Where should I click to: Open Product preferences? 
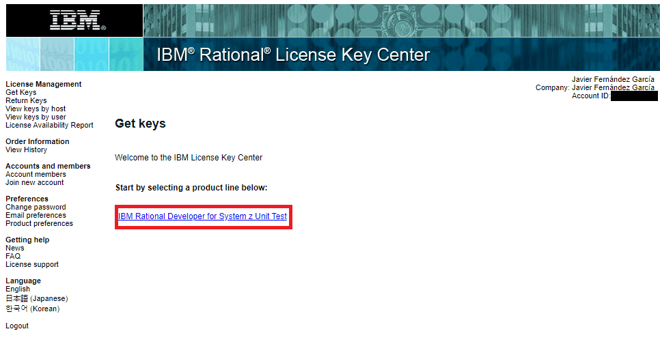(39, 223)
